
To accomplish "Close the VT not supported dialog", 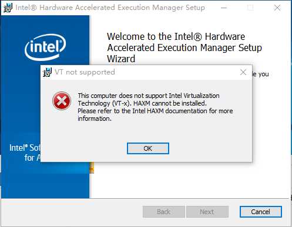I will [243, 72].
